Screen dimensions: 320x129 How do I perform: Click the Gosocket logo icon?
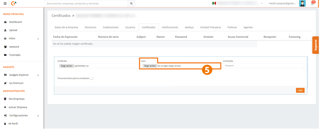(x=14, y=3)
